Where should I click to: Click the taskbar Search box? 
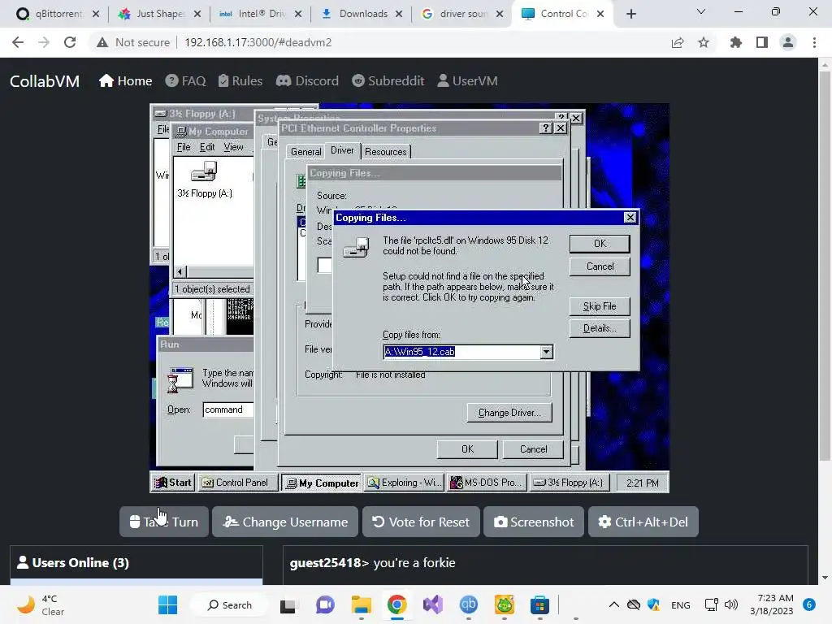coord(230,604)
